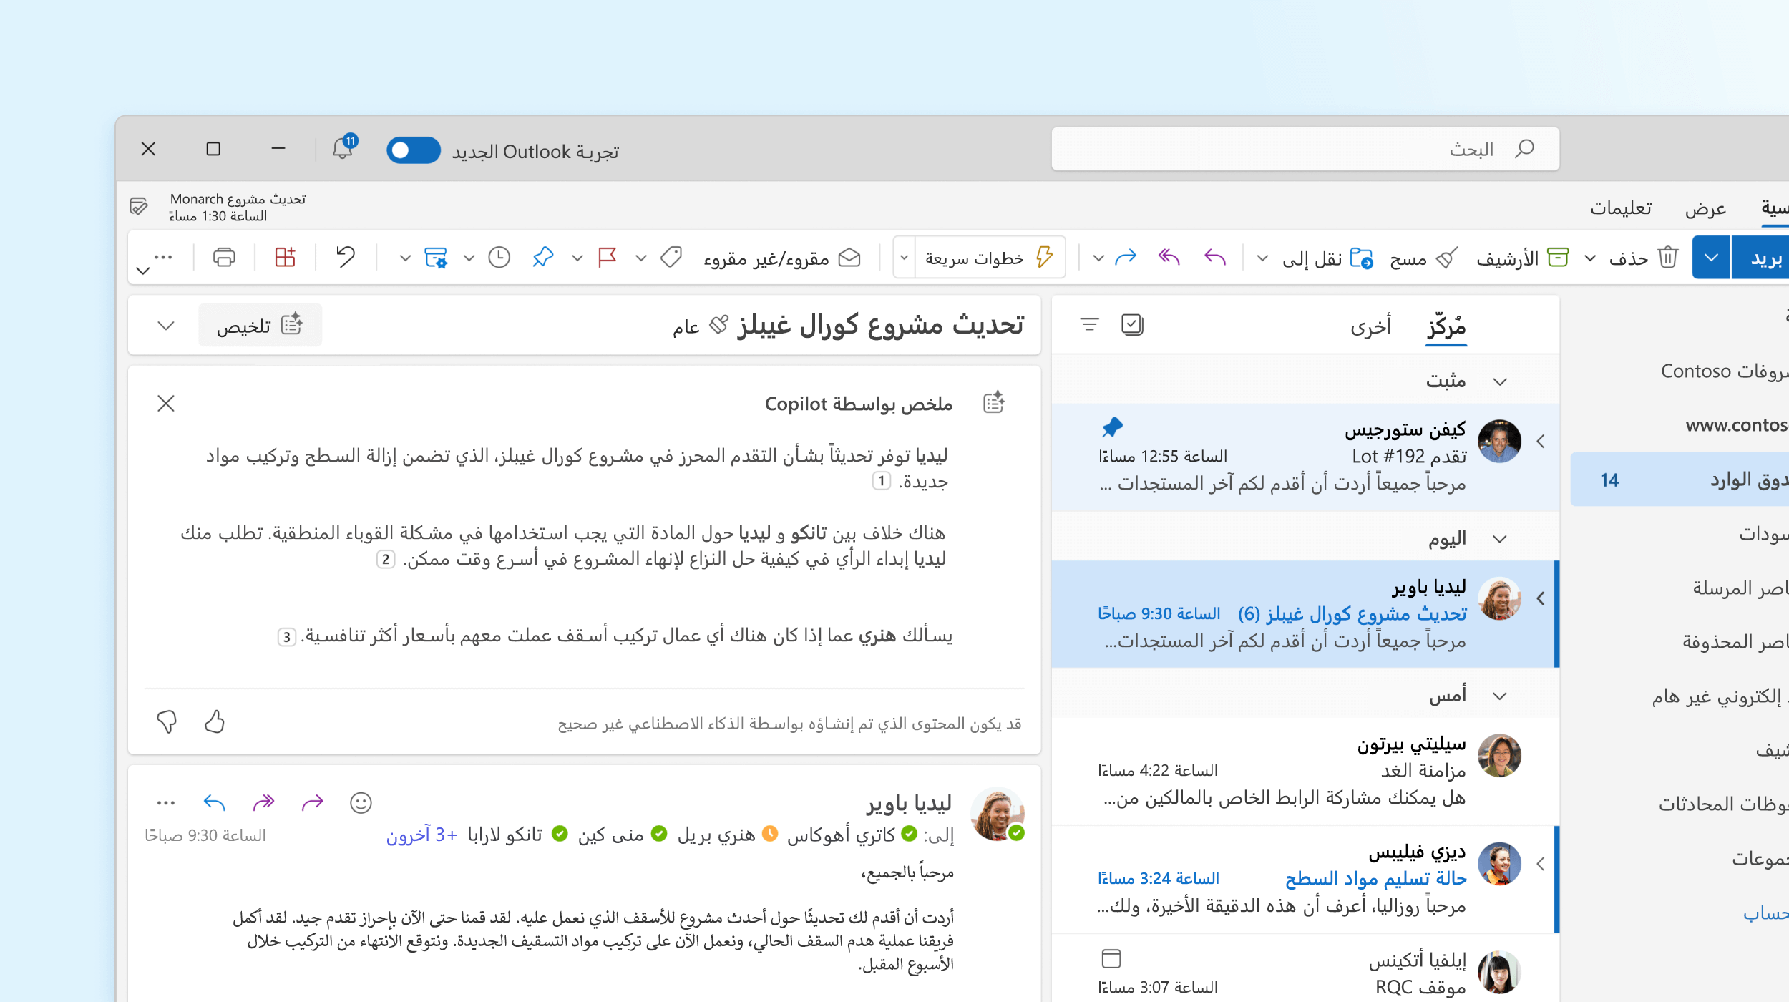Open the Forward options dropdown arrow
The height and width of the screenshot is (1002, 1789).
[x=1098, y=258]
